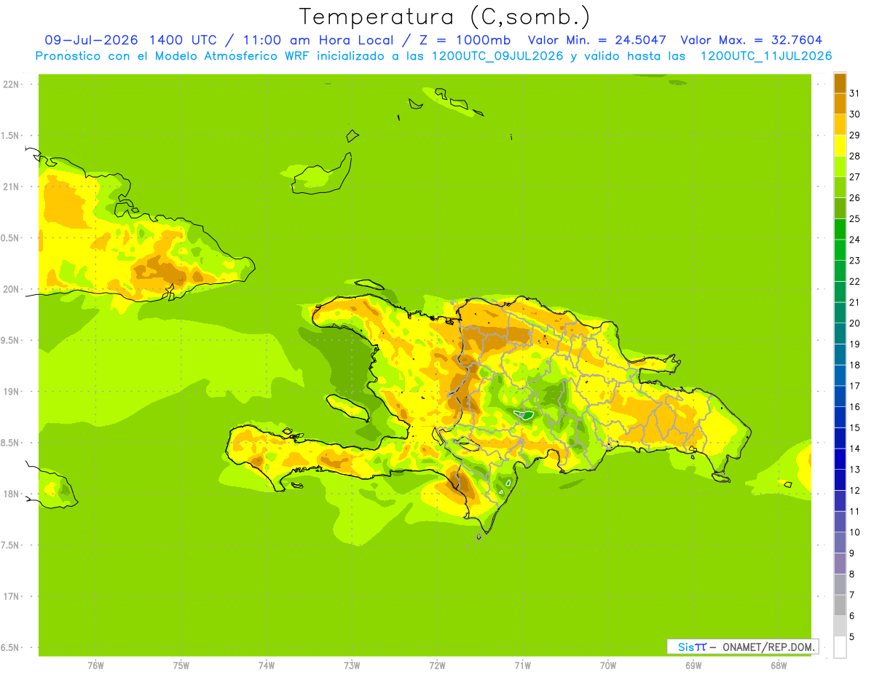The image size is (874, 675).
Task: Pick the purple swatch between 8 and 9
Action: (x=840, y=563)
